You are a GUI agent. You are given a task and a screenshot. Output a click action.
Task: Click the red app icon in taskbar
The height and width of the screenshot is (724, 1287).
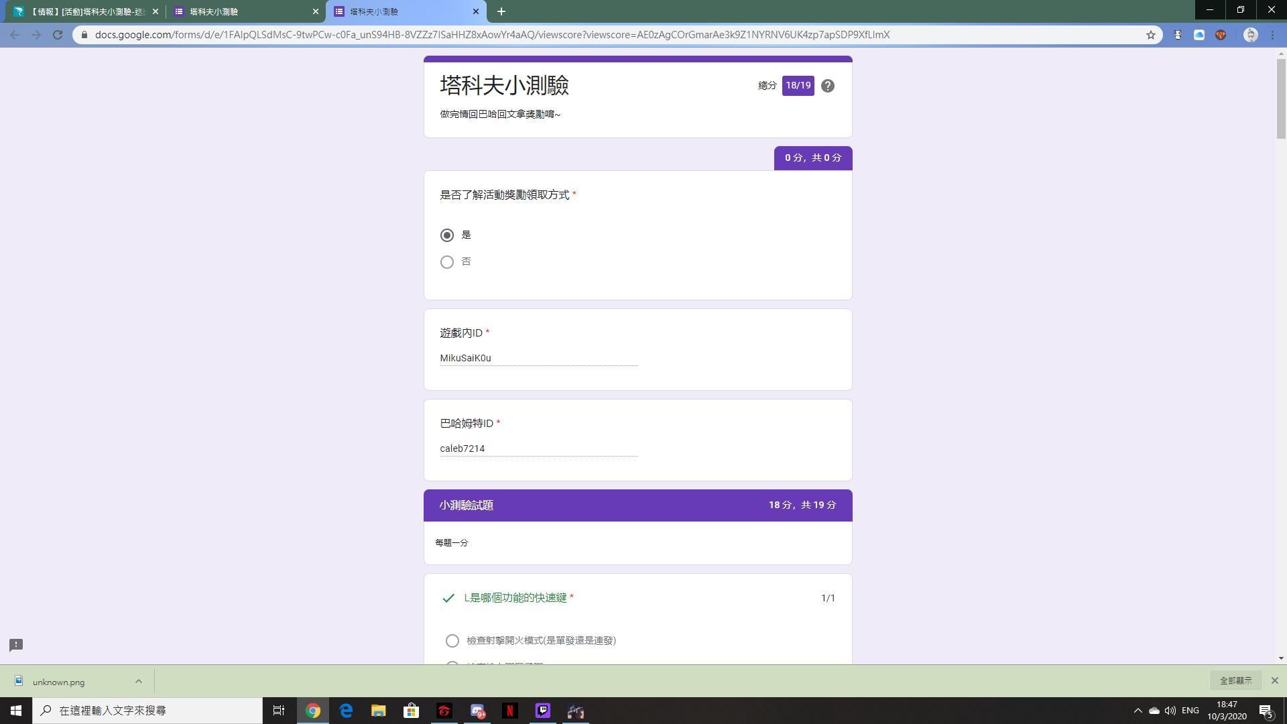[444, 711]
